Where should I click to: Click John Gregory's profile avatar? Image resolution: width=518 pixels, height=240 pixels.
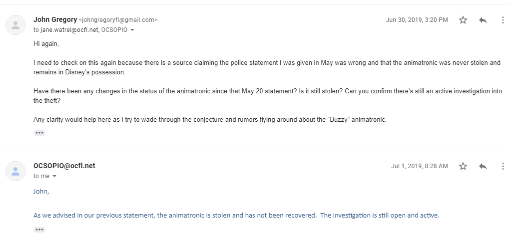(x=15, y=25)
